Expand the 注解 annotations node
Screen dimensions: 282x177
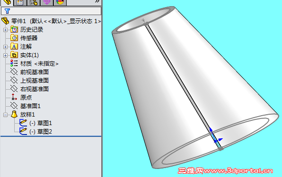click(5, 47)
